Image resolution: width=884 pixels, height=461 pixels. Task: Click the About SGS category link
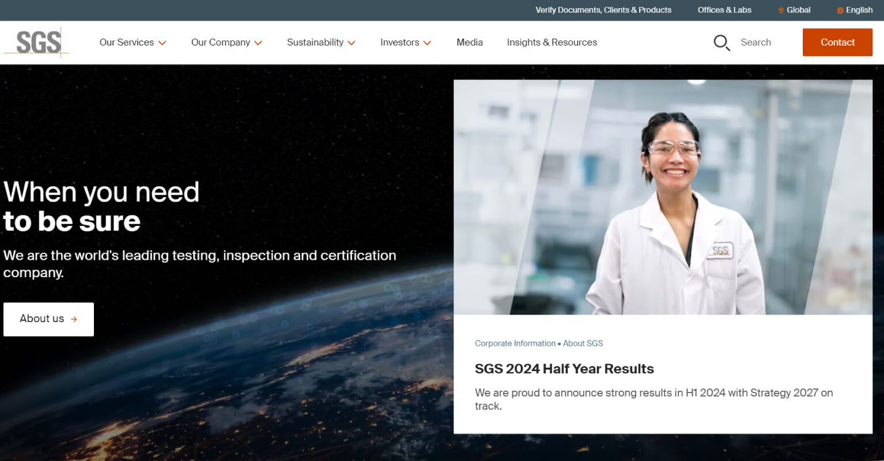click(x=583, y=343)
